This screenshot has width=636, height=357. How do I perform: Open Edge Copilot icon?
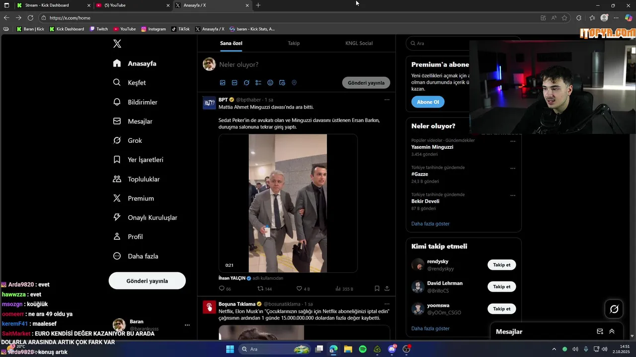click(x=629, y=18)
